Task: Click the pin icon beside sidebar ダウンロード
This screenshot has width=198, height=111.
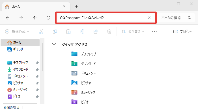Action: [x=37, y=70]
